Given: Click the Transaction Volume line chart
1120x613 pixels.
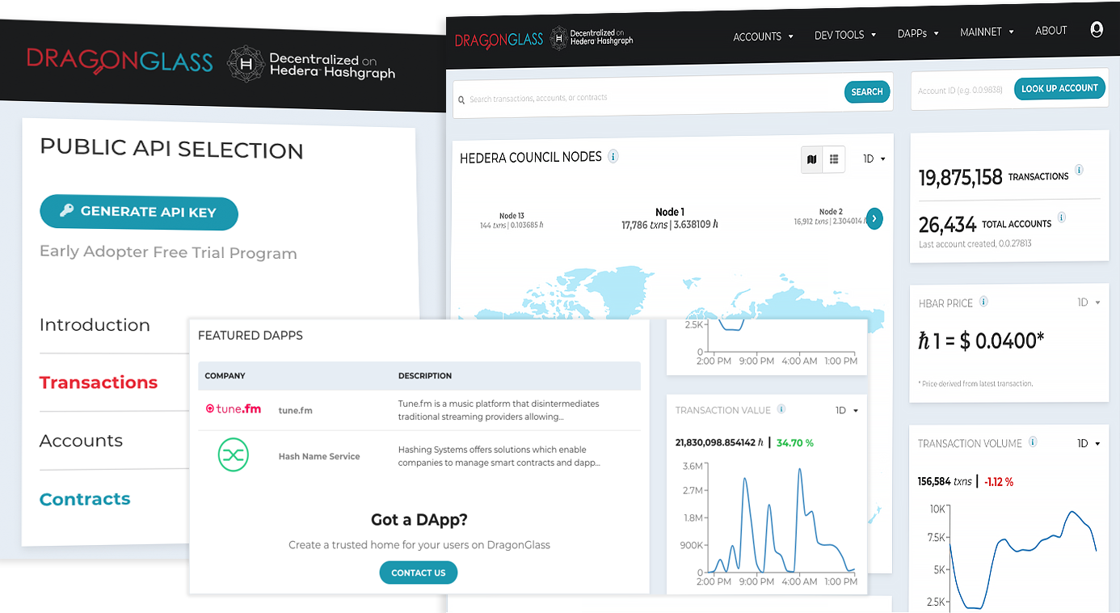Looking at the screenshot, I should click(1023, 558).
